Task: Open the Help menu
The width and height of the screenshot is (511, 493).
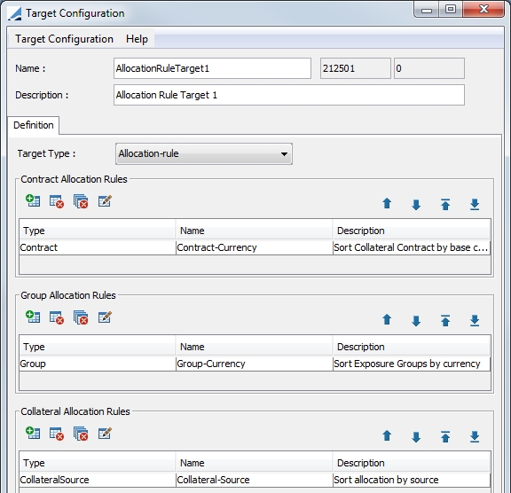Action: 137,39
